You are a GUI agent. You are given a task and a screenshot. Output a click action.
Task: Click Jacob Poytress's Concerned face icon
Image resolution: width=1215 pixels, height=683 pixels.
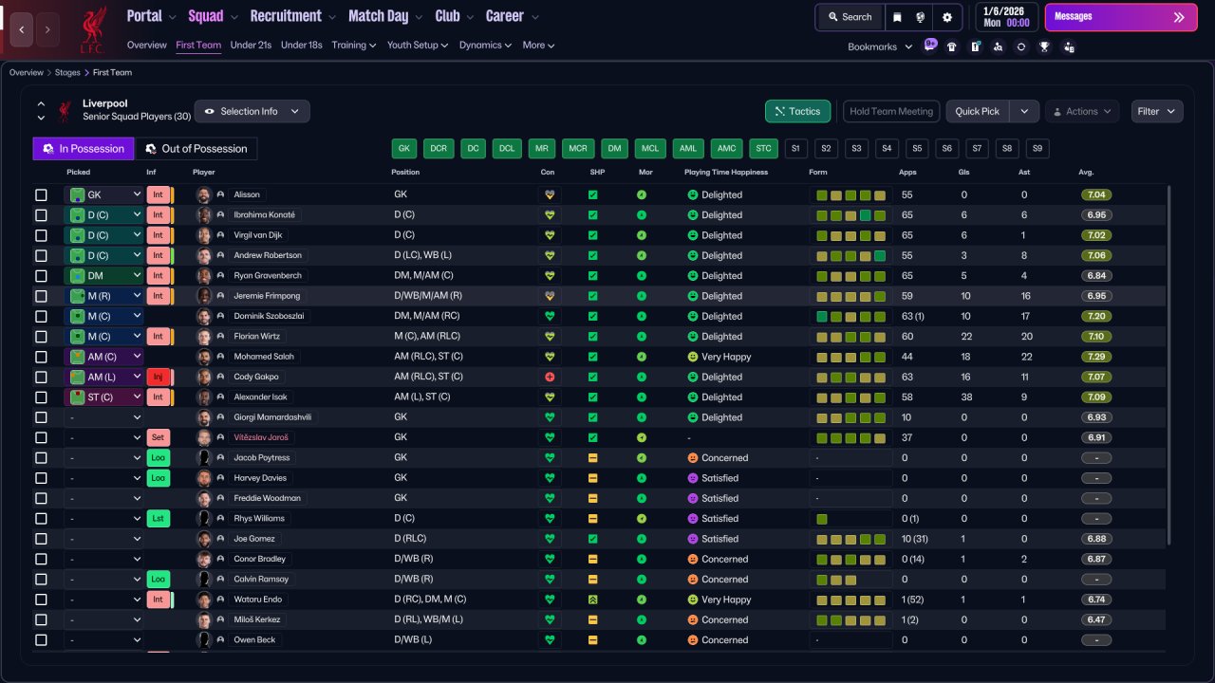click(694, 458)
